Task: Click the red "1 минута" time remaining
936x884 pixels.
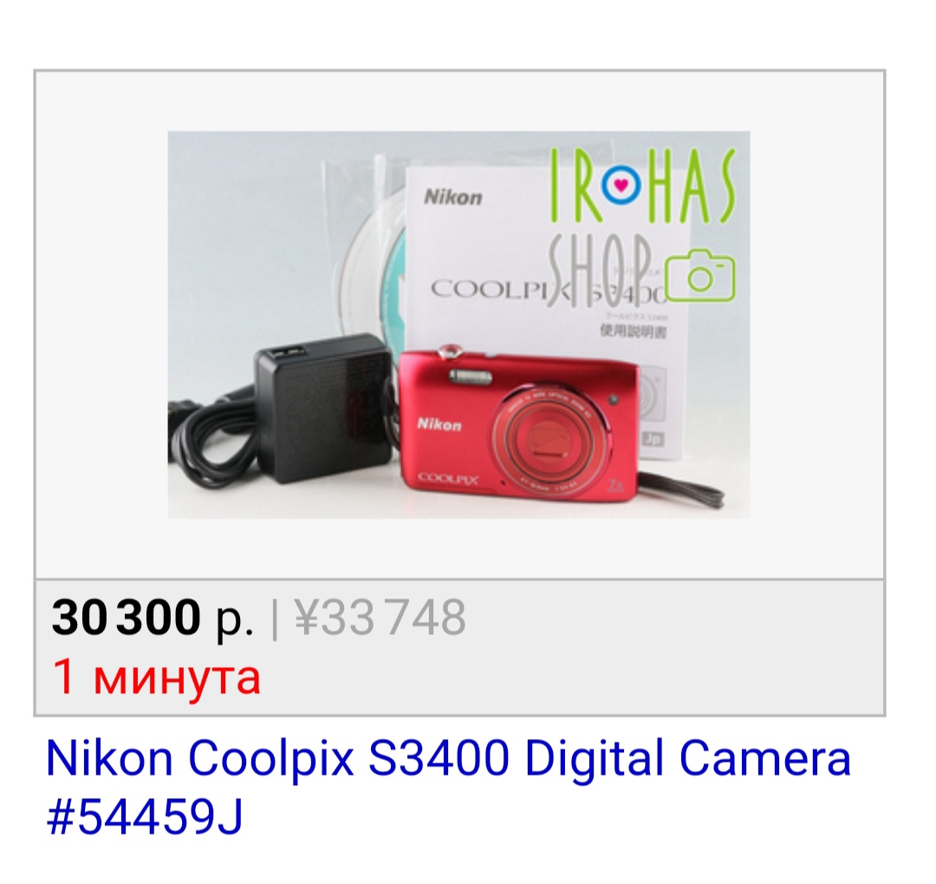Action: [x=156, y=678]
